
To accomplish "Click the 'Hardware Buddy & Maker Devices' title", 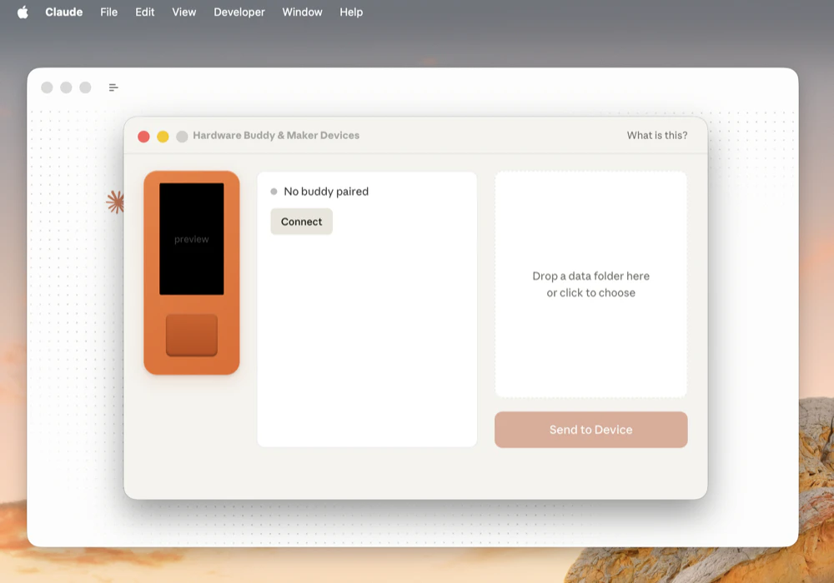I will pyautogui.click(x=275, y=135).
